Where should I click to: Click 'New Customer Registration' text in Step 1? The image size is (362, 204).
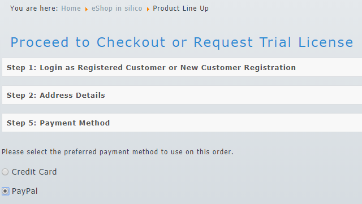[x=238, y=68]
